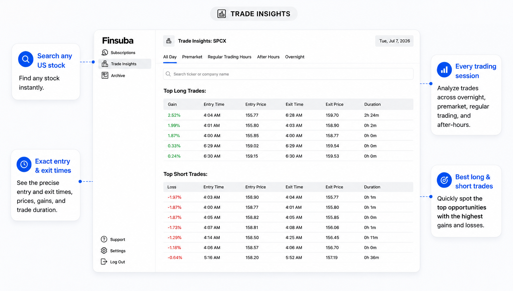
Task: Click the Finsuba logo
Action: [x=118, y=41]
